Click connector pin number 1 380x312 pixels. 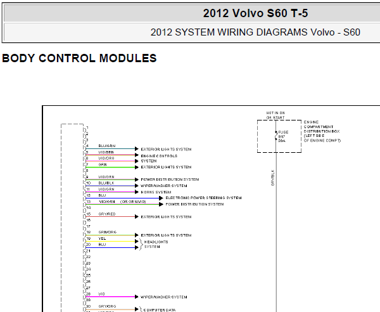point(87,127)
